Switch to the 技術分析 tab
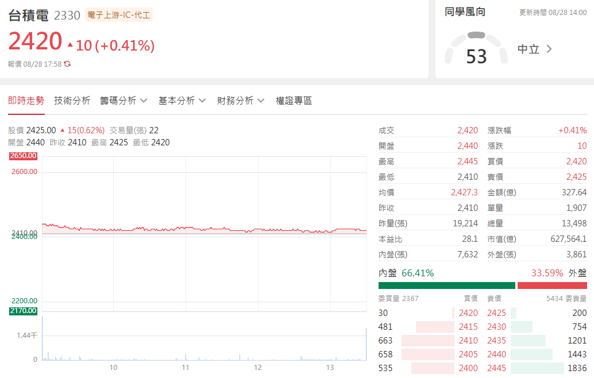The image size is (594, 378). coord(72,101)
